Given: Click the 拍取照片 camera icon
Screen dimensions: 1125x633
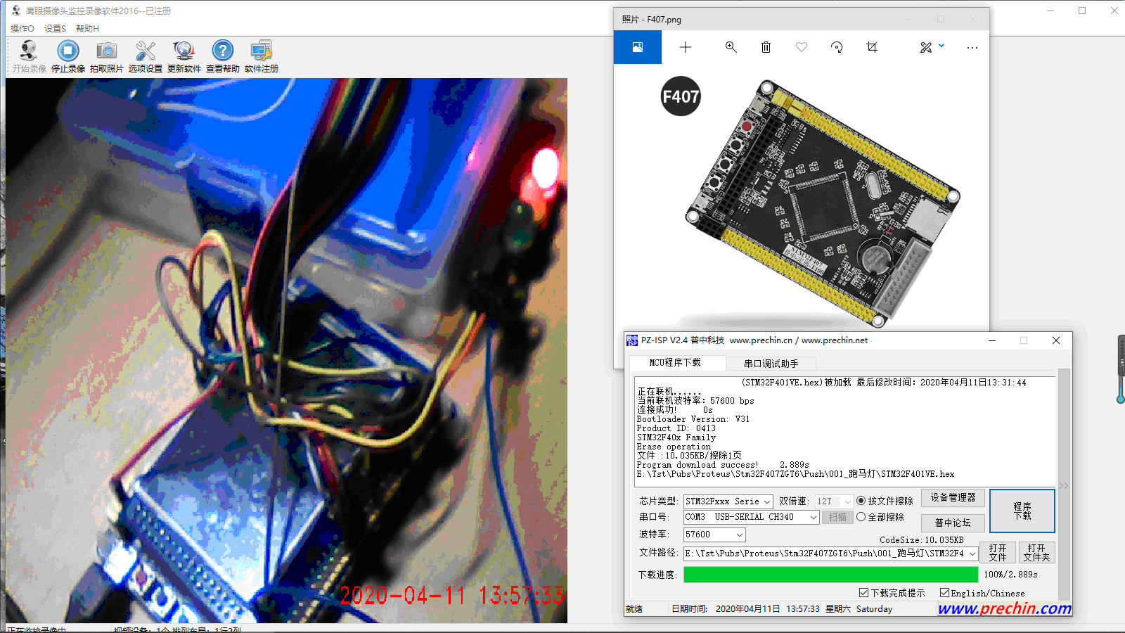Looking at the screenshot, I should (x=107, y=51).
